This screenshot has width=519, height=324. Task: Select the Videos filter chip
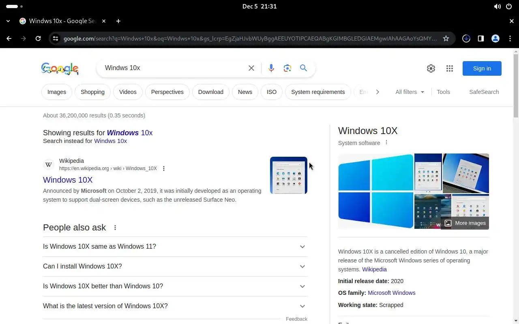[x=128, y=92]
